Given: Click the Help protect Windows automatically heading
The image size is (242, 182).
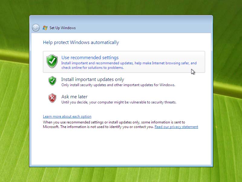Looking at the screenshot, I should click(x=81, y=42).
